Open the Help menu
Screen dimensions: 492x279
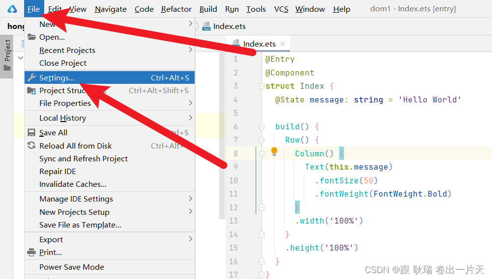point(342,9)
